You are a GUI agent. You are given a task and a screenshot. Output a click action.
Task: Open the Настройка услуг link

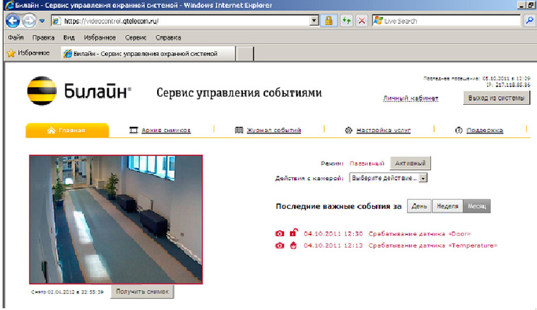click(383, 130)
